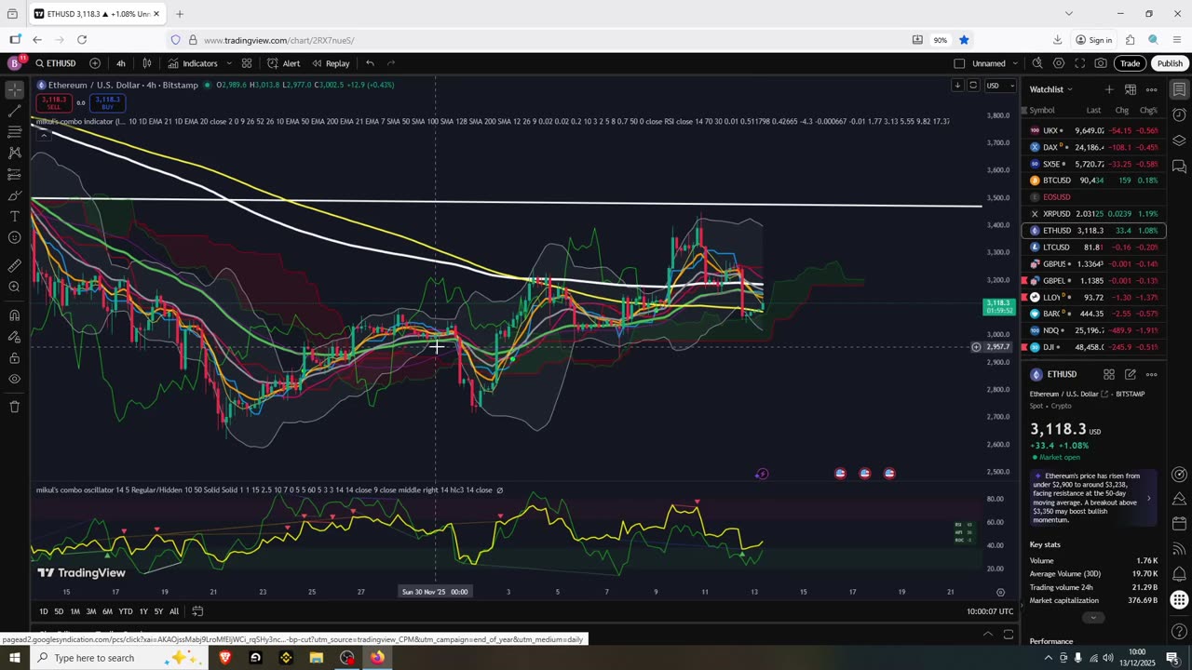Open the candlestick chart type menu
This screenshot has height=670, width=1192.
click(147, 63)
